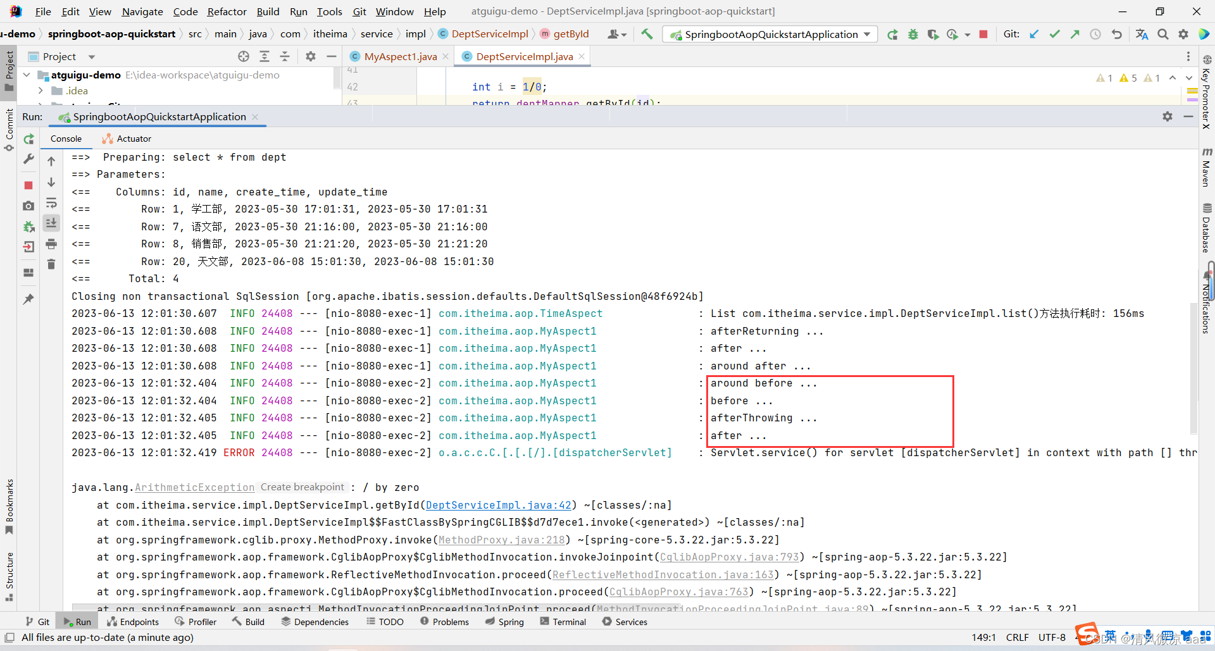Open the Navigate menu
Screen dimensions: 1215x651
142,11
